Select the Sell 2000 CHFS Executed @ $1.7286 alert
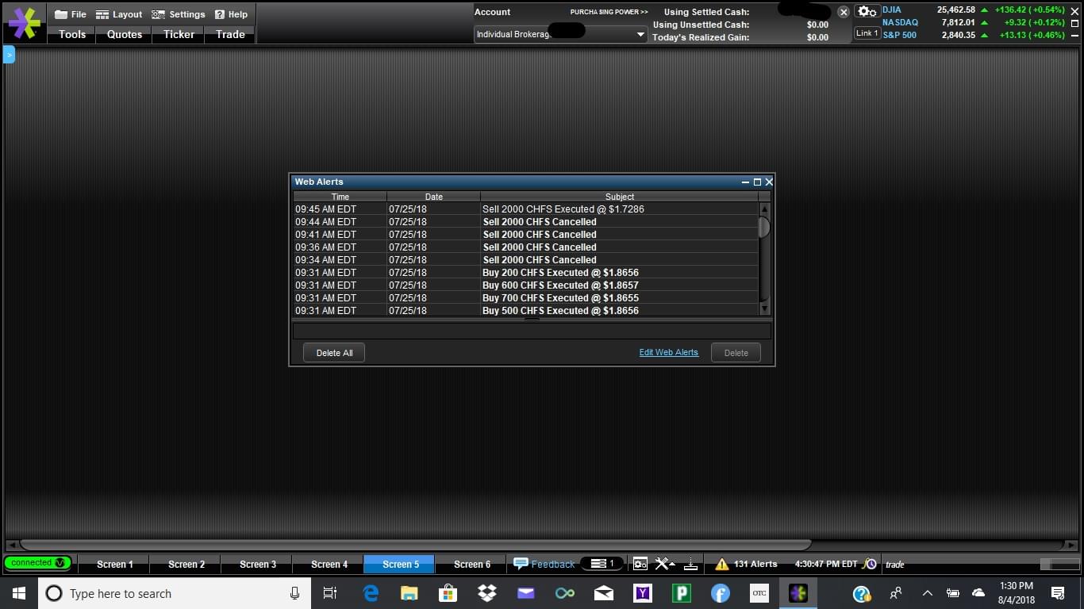The image size is (1084, 609). click(525, 209)
